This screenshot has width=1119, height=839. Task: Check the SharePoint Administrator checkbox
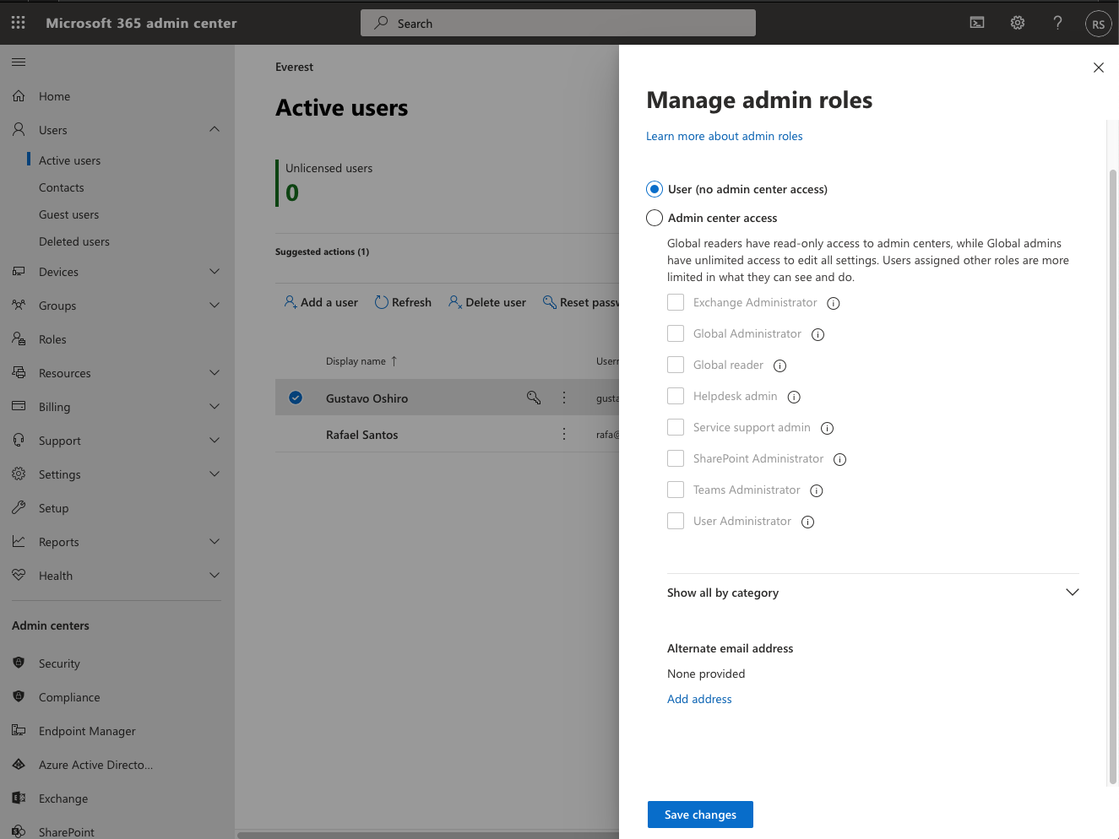(676, 458)
